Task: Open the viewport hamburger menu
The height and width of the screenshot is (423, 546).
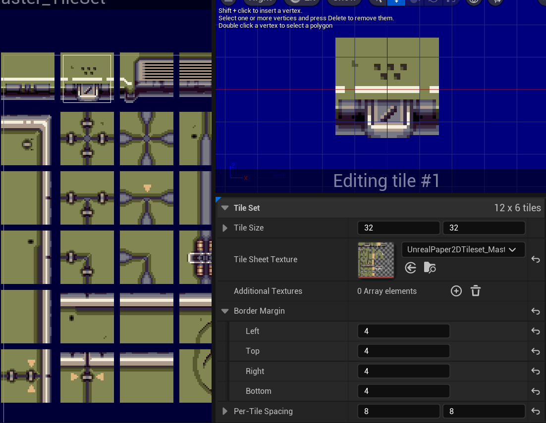Action: tap(228, 2)
